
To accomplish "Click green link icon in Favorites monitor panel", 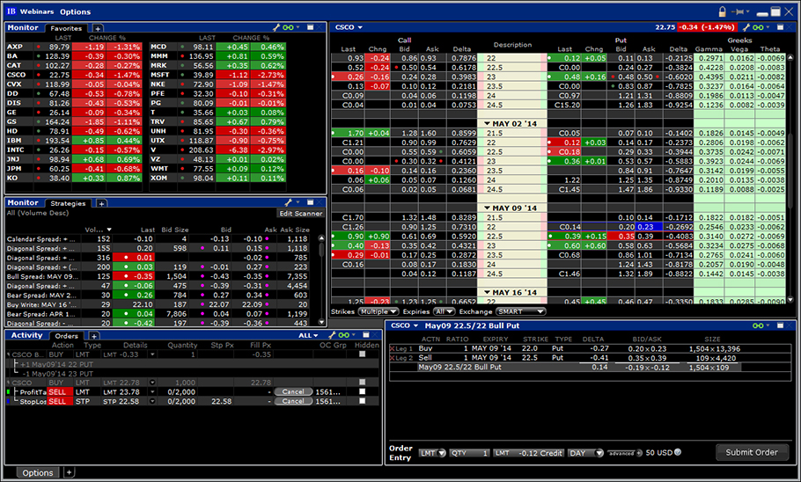I will (x=289, y=27).
